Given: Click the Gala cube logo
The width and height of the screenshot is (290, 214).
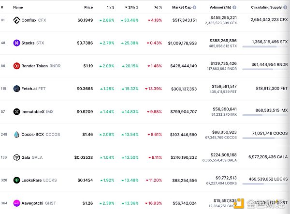Looking at the screenshot, I should click(x=17, y=157).
